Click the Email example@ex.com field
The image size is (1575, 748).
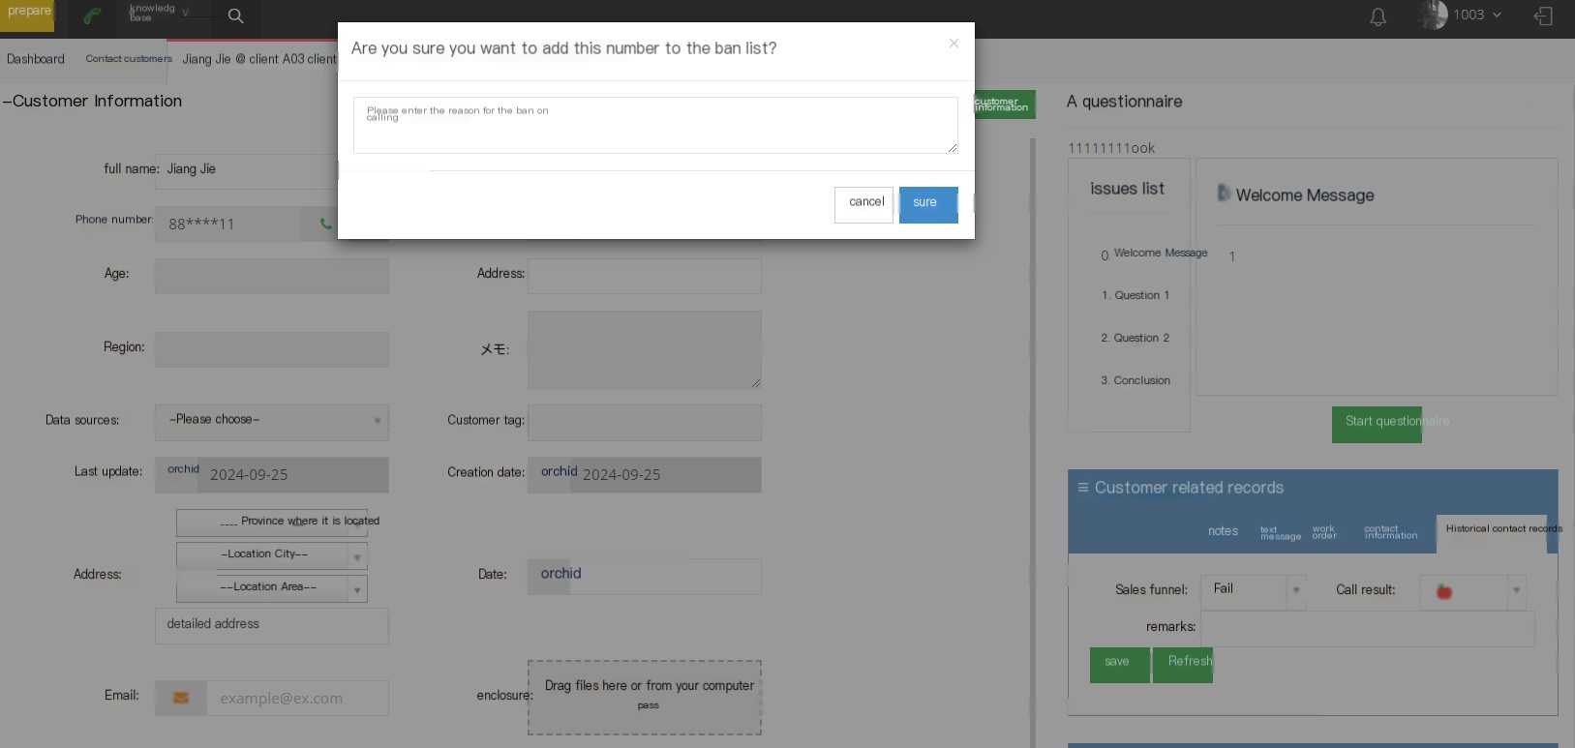pos(297,698)
